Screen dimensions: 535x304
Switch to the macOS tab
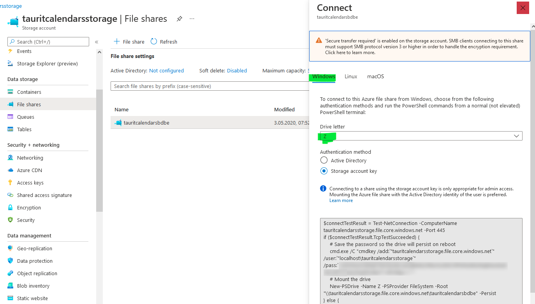375,77
